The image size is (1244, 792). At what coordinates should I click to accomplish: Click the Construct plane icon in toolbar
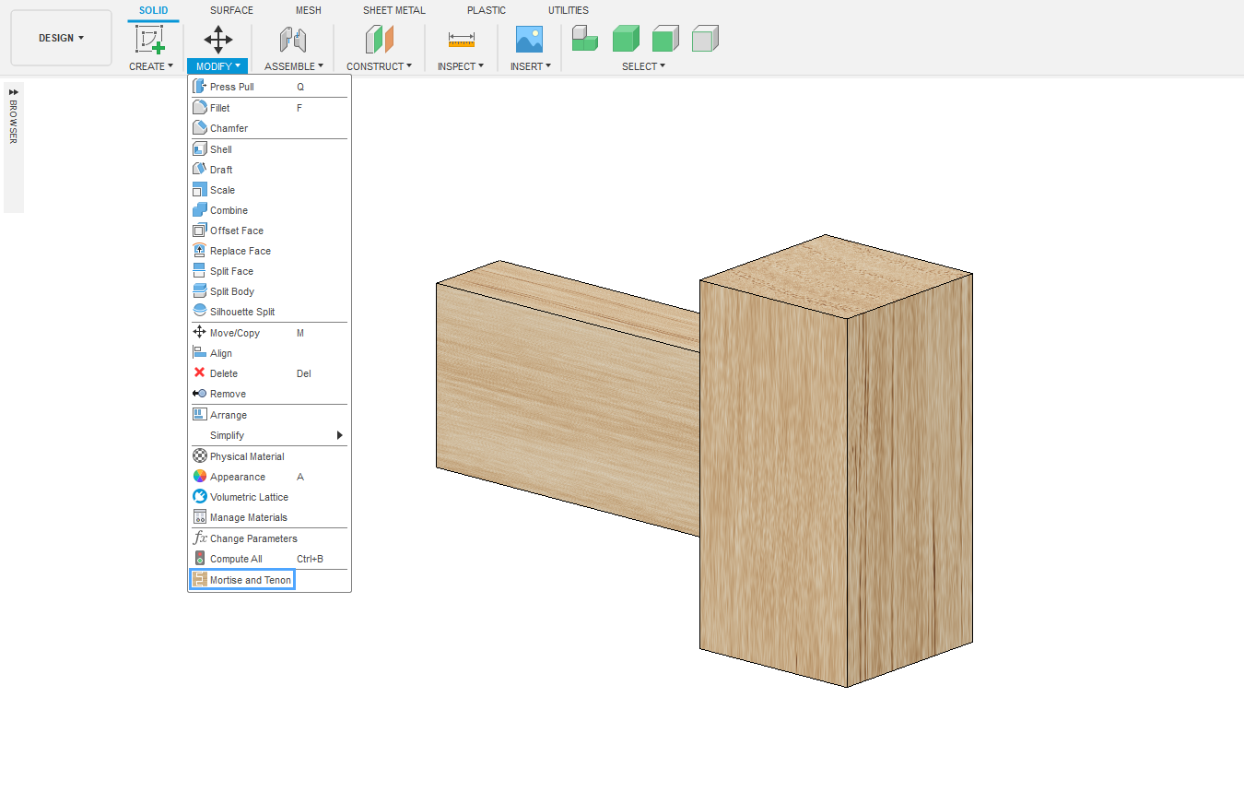point(379,39)
